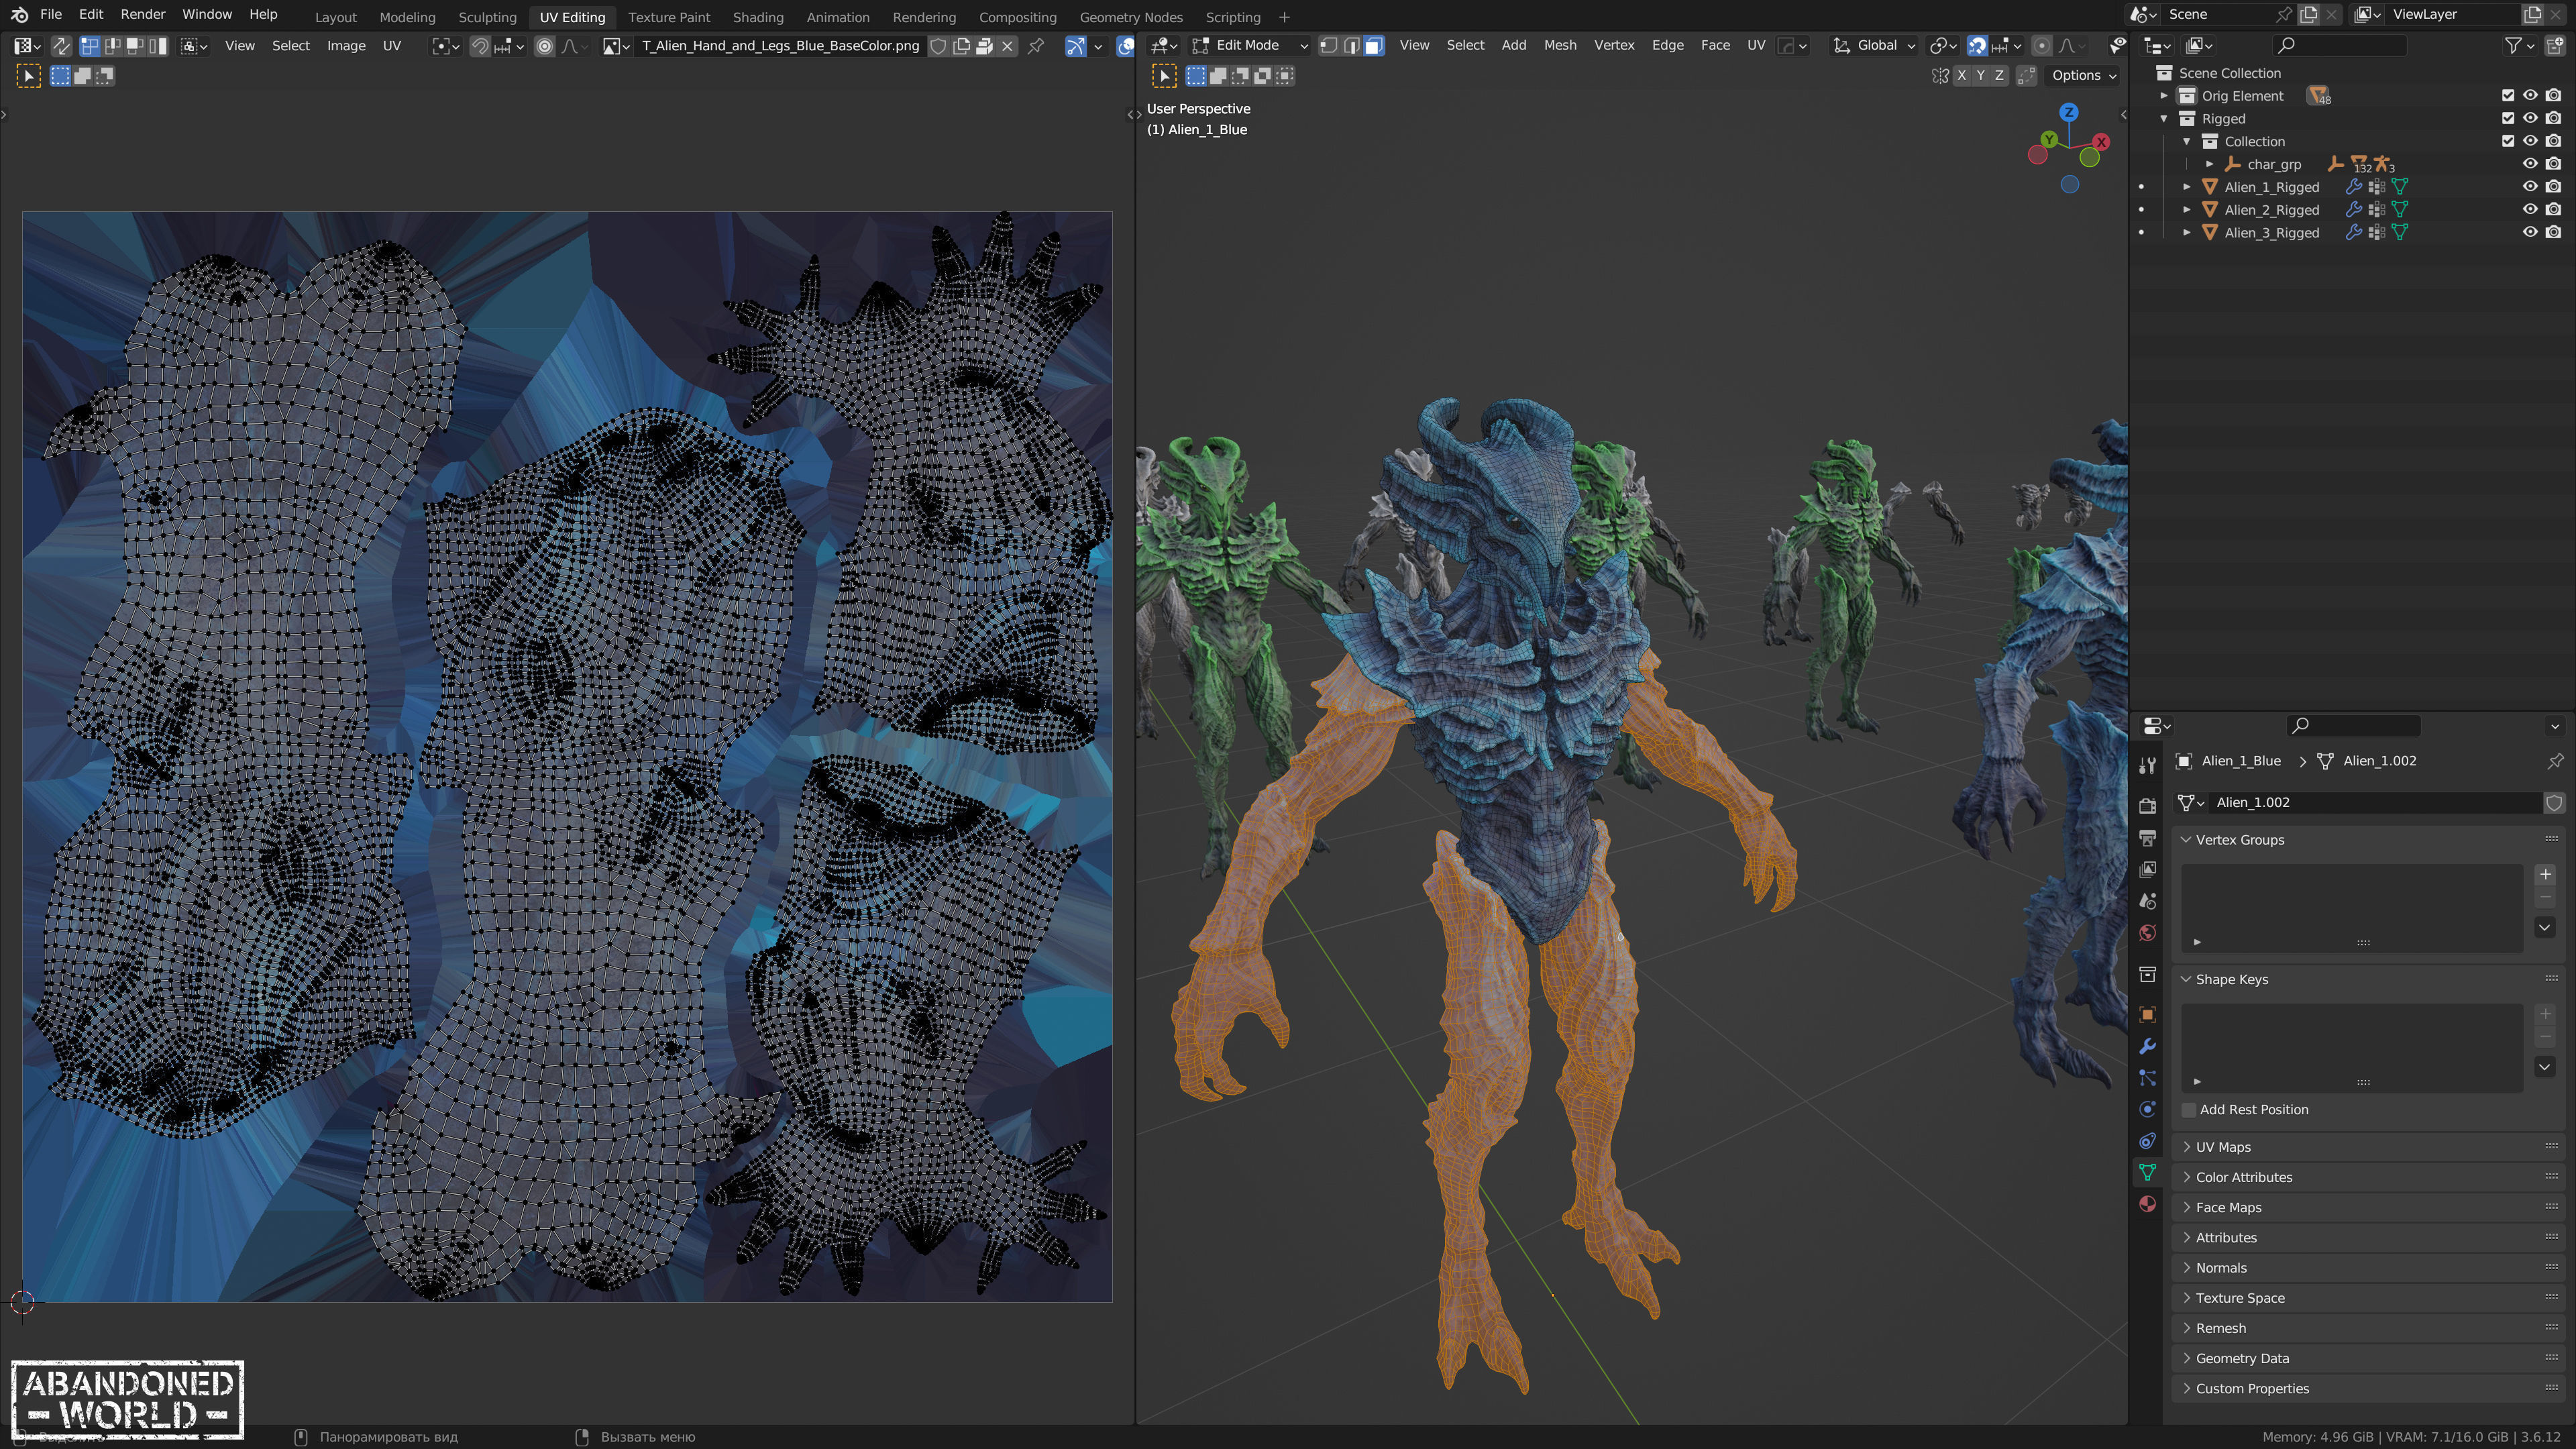Viewport: 2576px width, 1449px height.
Task: Select UV vertex selection mode
Action: click(x=90, y=46)
